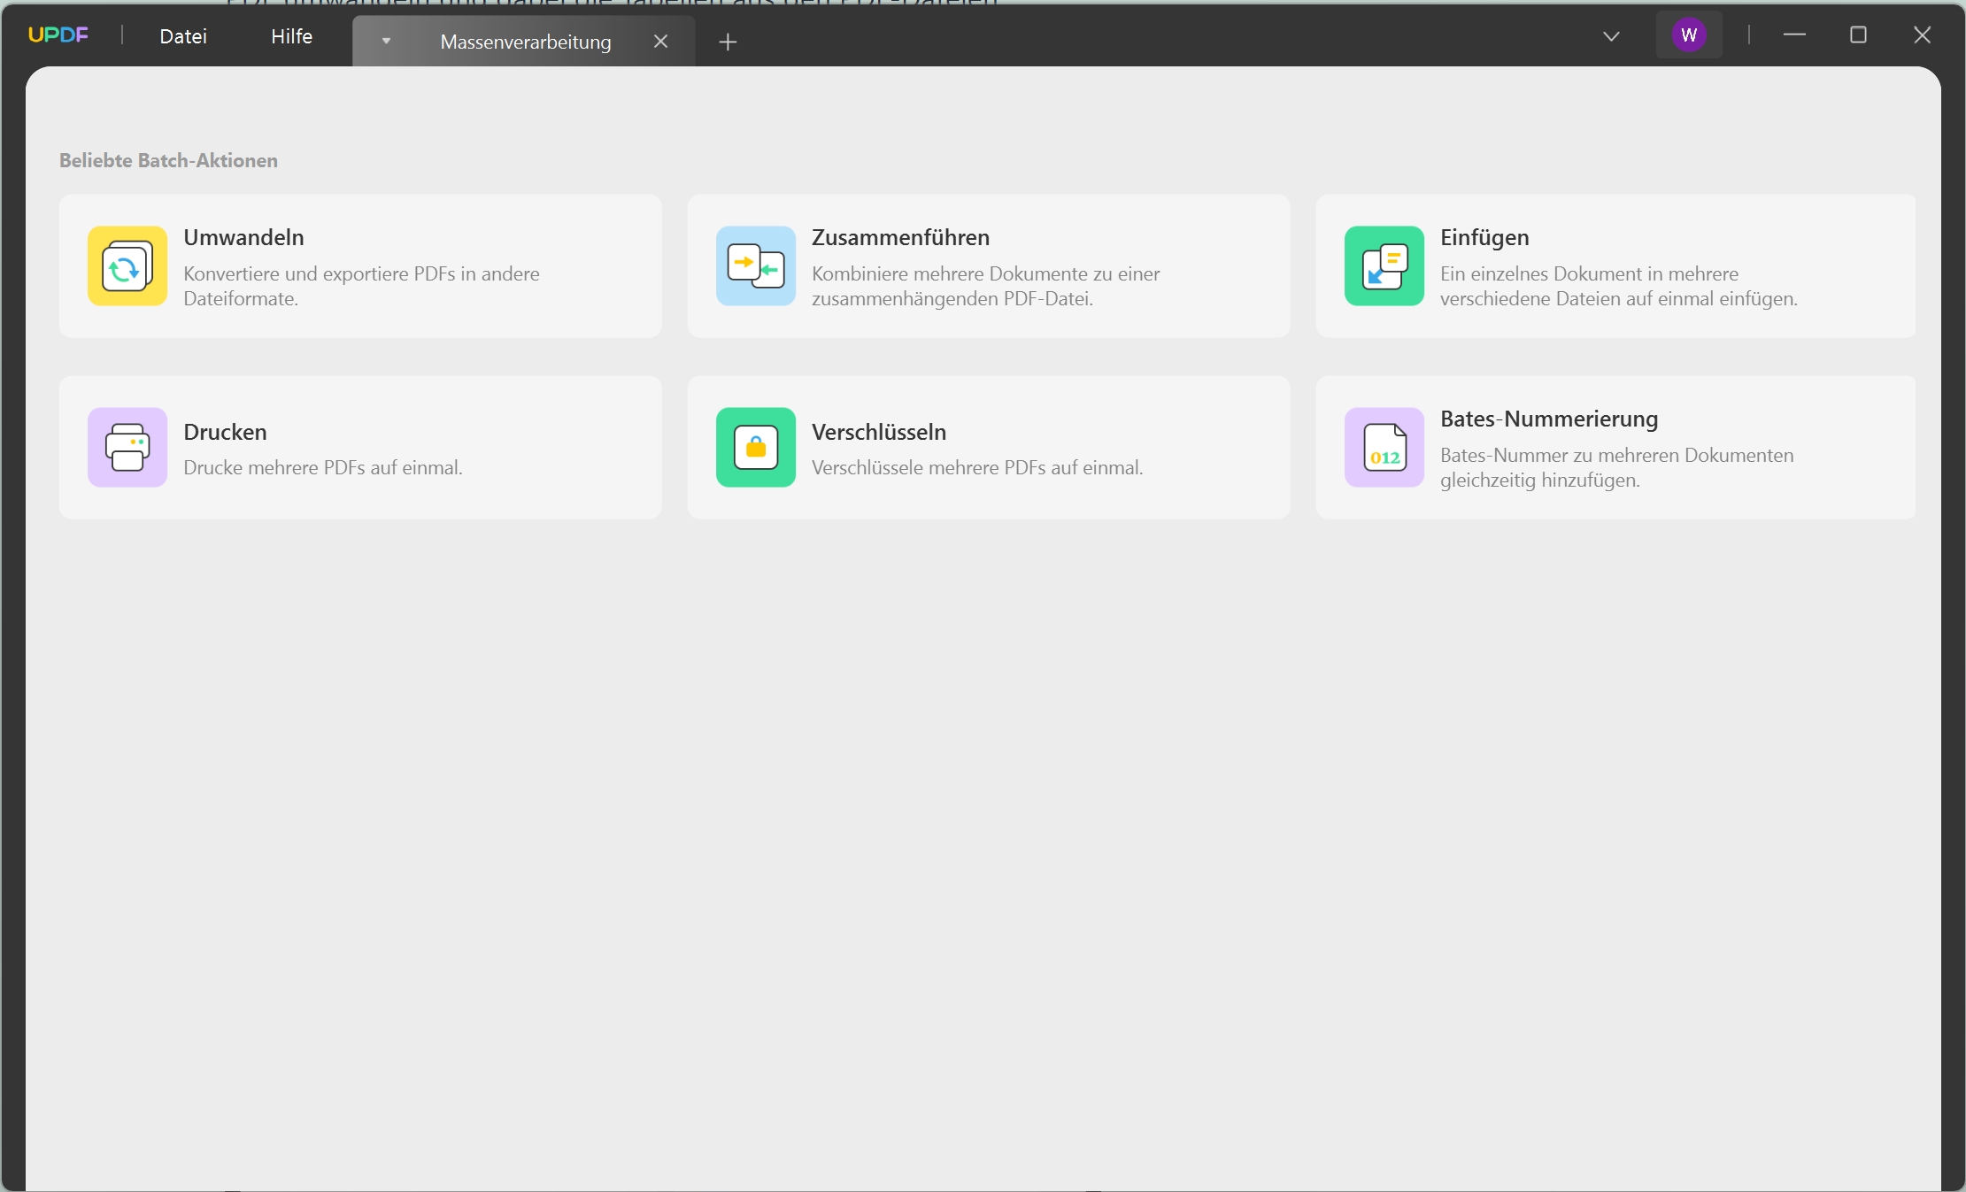Image resolution: width=1966 pixels, height=1192 pixels.
Task: Click the Verschlüsseln lock icon
Action: pos(755,447)
